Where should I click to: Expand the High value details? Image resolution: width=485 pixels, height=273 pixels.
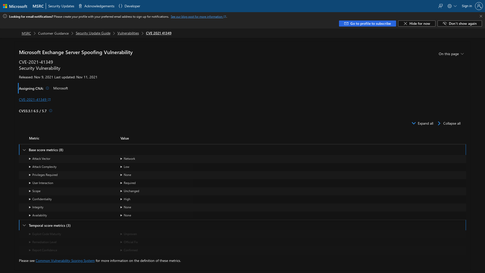pos(125,199)
